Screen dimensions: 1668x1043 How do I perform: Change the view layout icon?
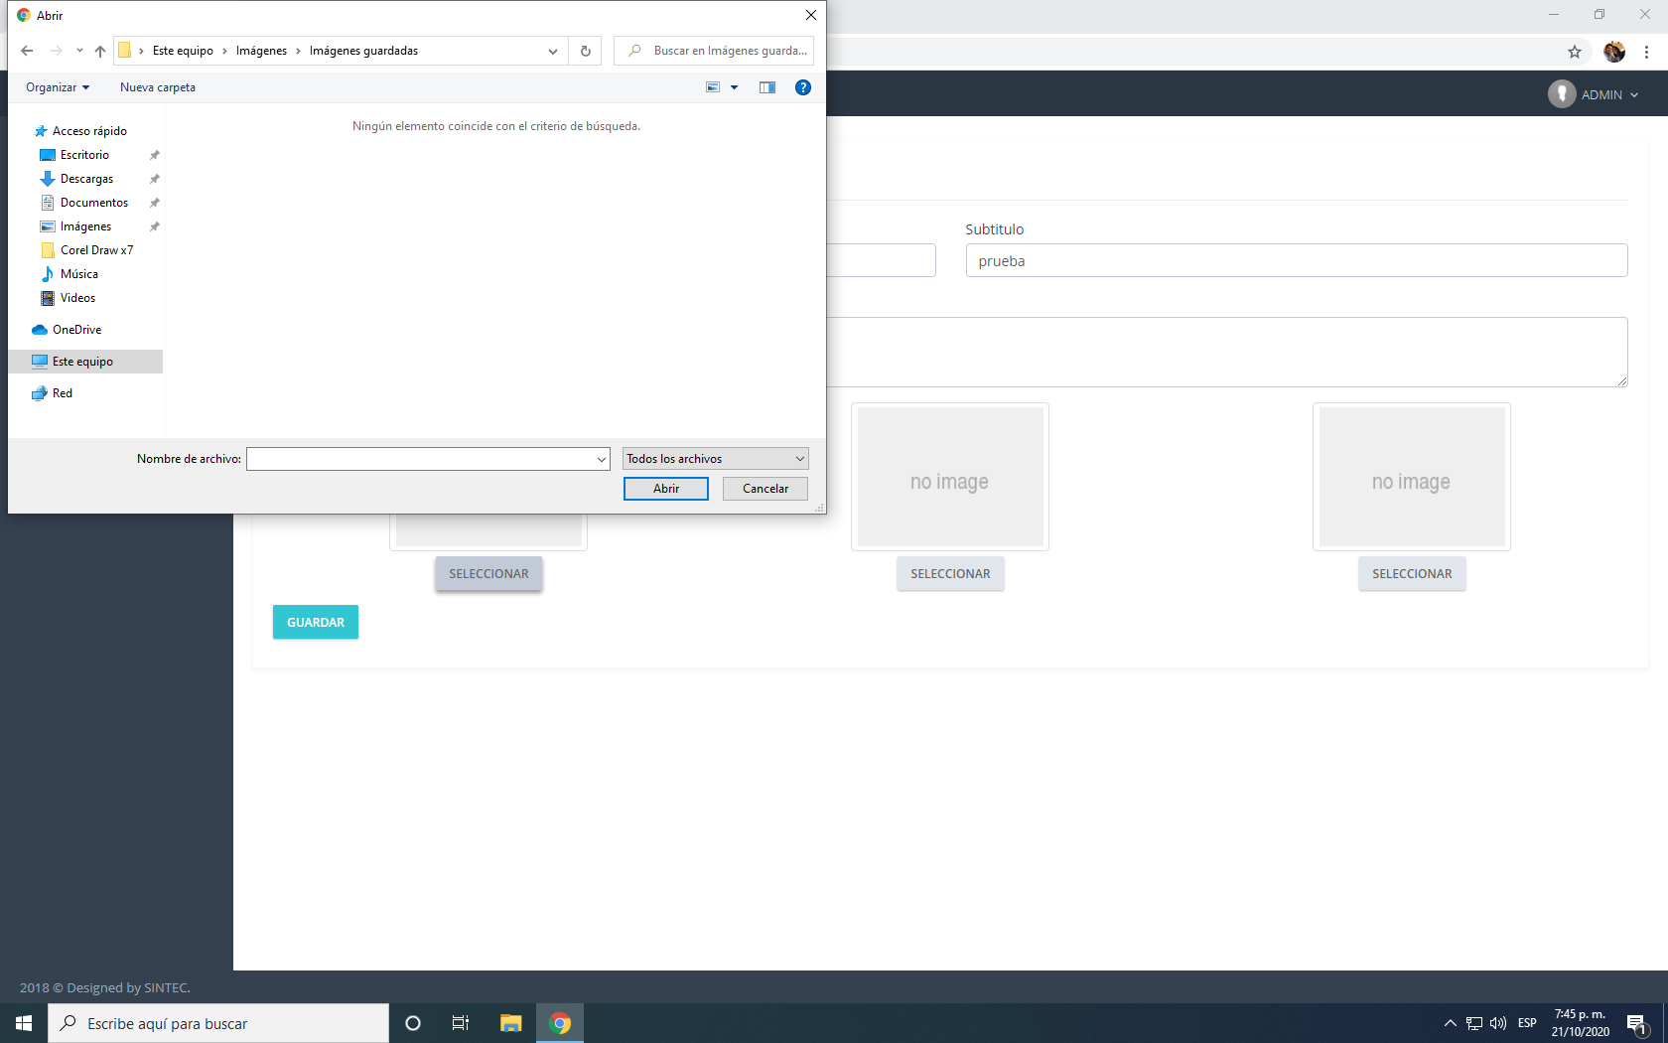click(x=713, y=87)
